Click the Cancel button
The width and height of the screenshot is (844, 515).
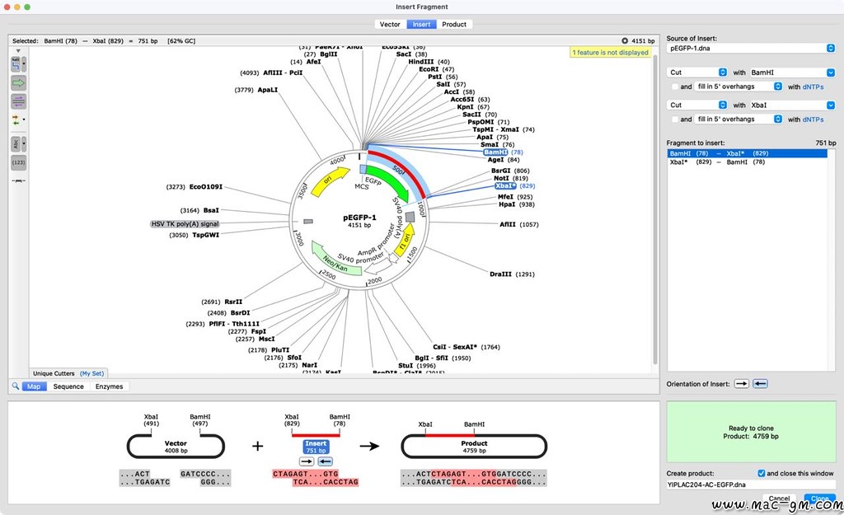point(780,499)
